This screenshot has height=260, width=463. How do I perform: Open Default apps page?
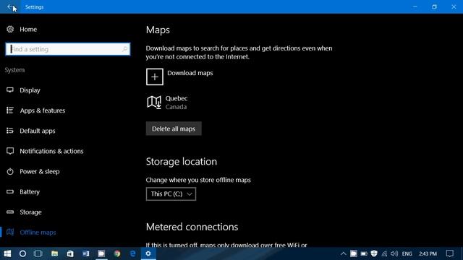[x=38, y=131]
